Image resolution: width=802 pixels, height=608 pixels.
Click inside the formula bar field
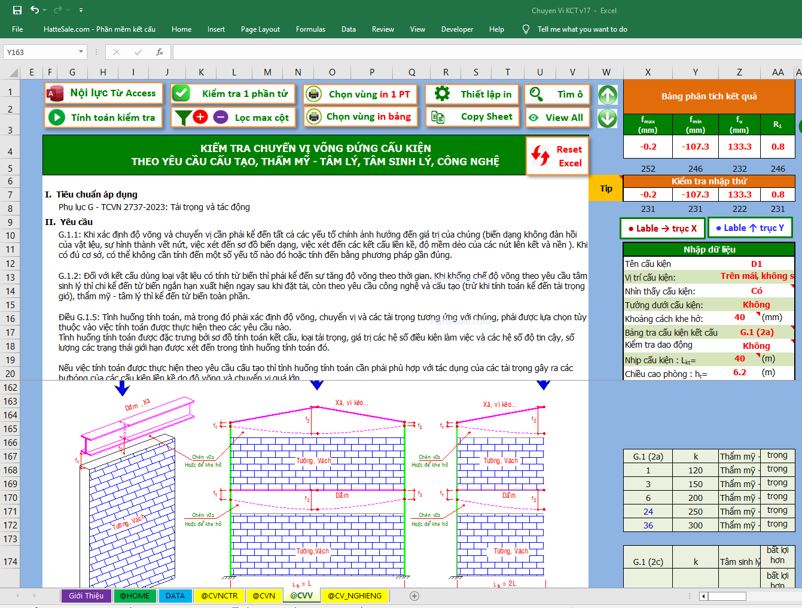point(487,52)
